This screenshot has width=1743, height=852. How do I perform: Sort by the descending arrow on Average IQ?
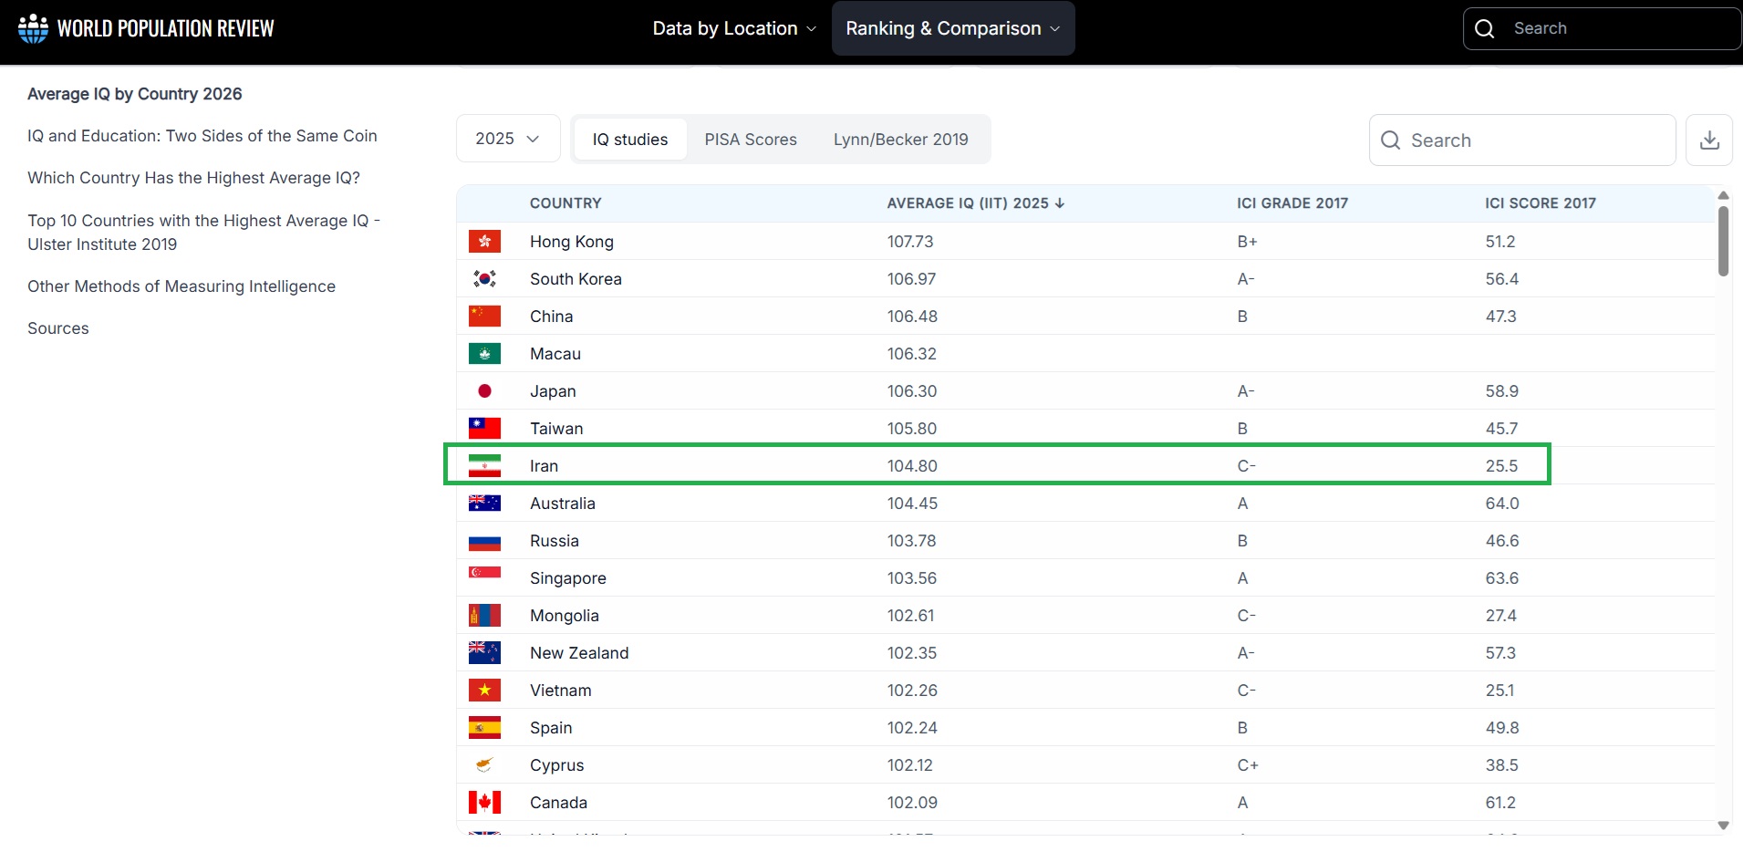click(x=1060, y=203)
